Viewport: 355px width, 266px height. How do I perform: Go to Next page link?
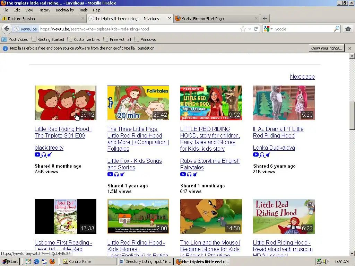(x=302, y=77)
